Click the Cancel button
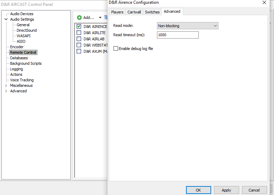Viewport: 274px width, 195px height. pos(254,190)
